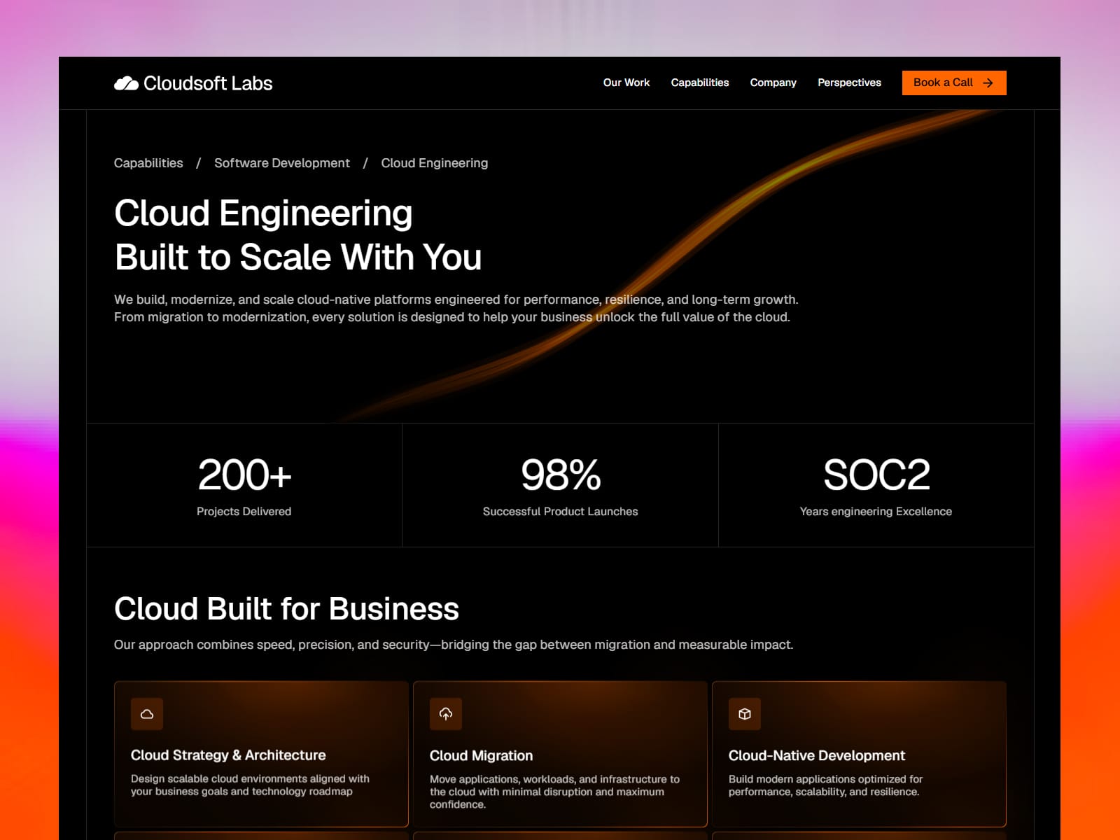
Task: Select the Cloud Engineering breadcrumb
Action: click(x=435, y=163)
